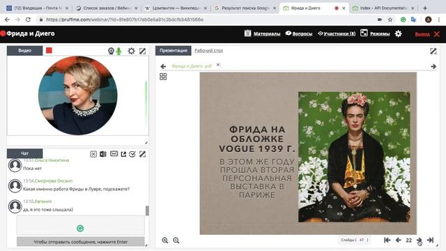Zoom in on the presentation slide

(x=165, y=241)
